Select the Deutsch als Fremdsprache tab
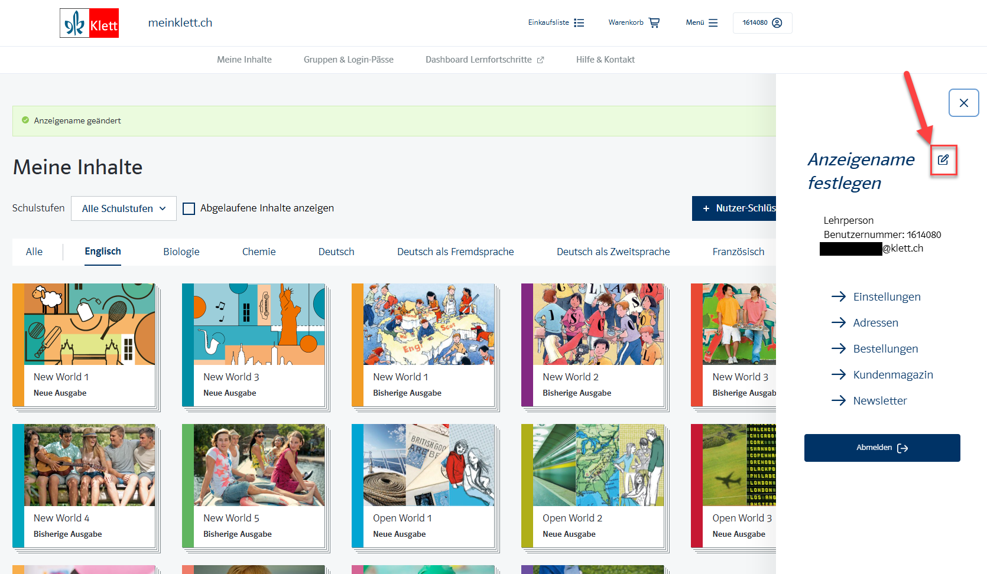 pyautogui.click(x=455, y=252)
